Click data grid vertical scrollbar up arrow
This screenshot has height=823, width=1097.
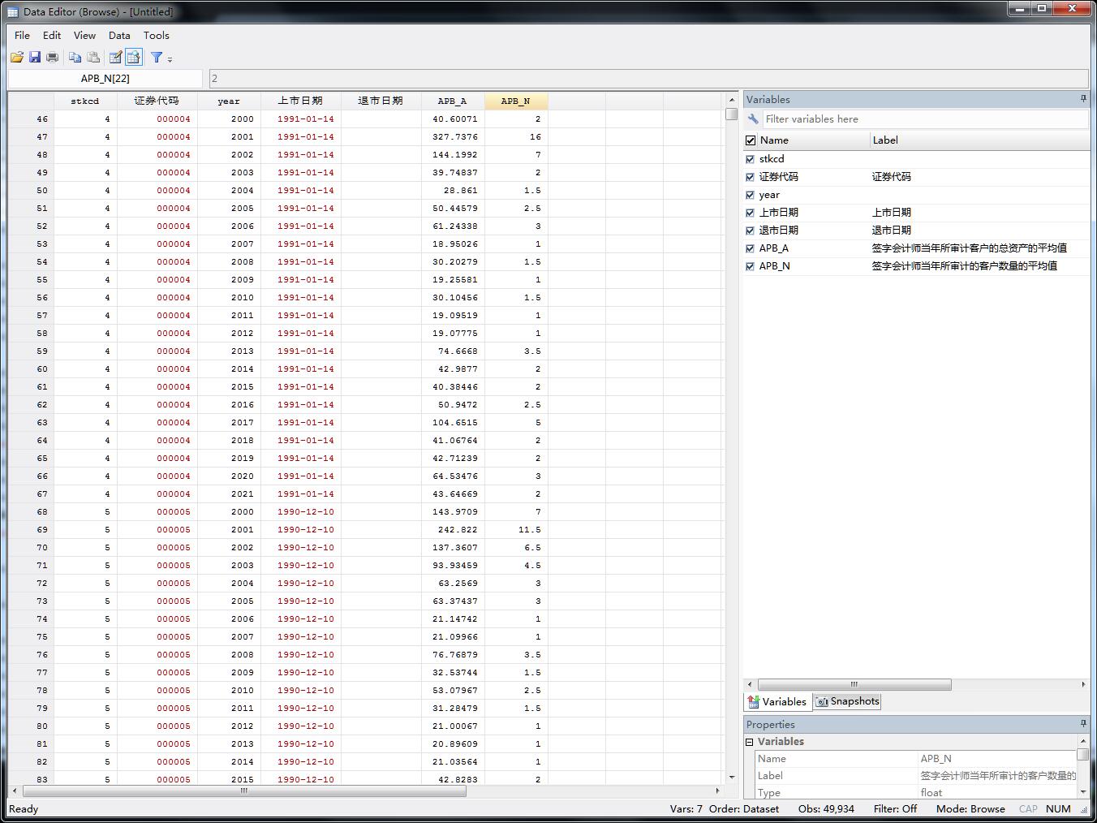click(732, 100)
